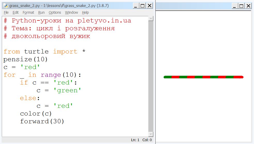The width and height of the screenshot is (254, 144).
Task: Open the Edit menu
Action: pyautogui.click(x=15, y=12)
